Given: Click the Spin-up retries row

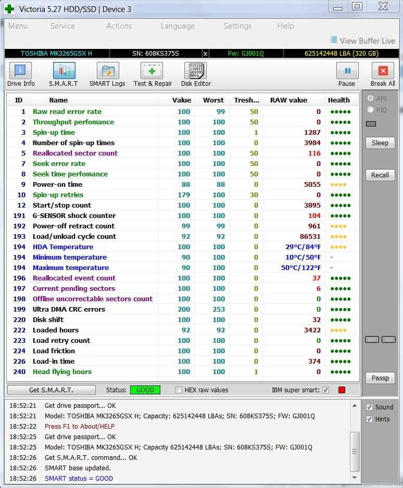Looking at the screenshot, I should point(183,195).
